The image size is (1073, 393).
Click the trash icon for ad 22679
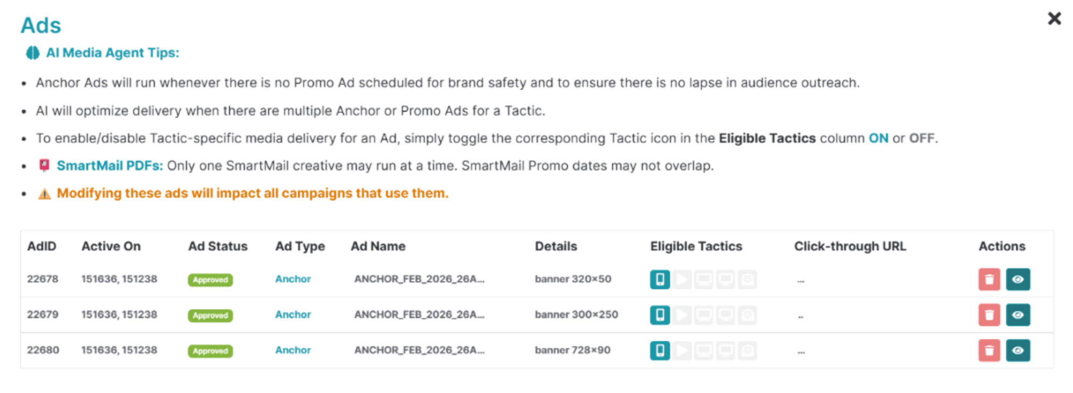(x=989, y=315)
